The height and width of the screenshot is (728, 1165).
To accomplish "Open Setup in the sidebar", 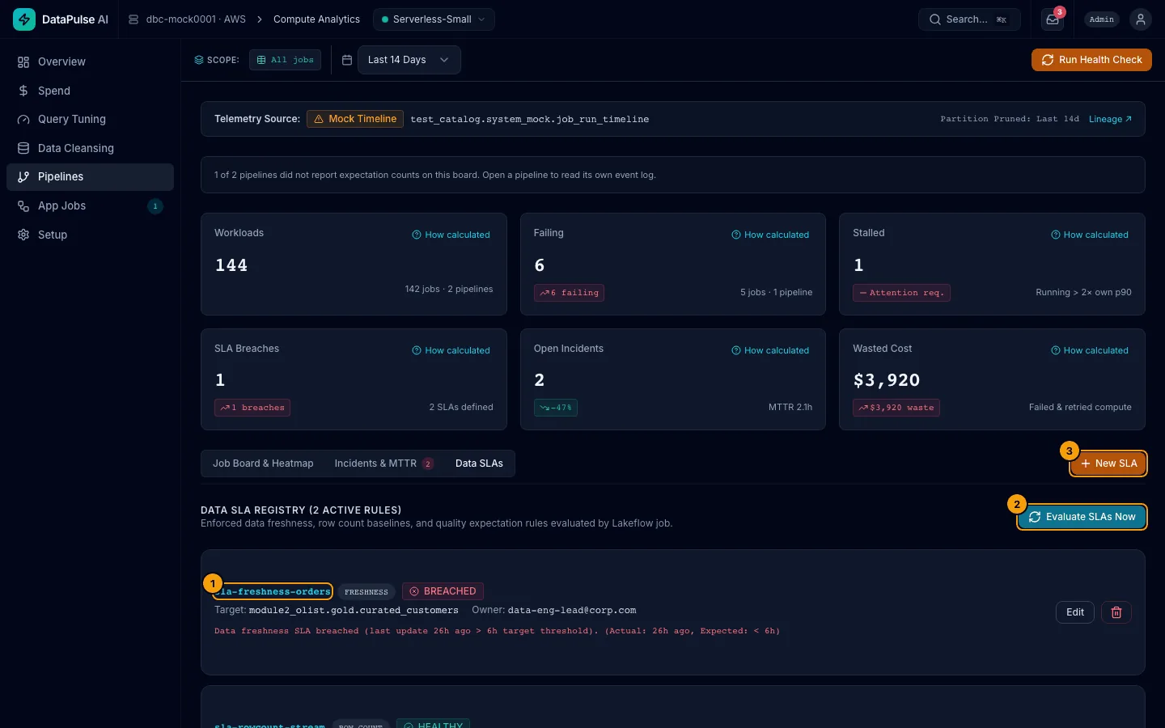I will 90,235.
